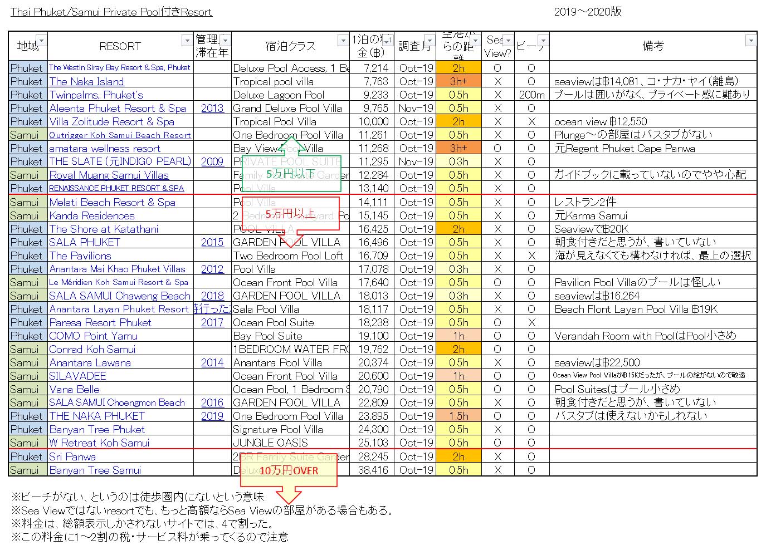Select the price cell 7,214
Screen dimensions: 766x550
[372, 68]
